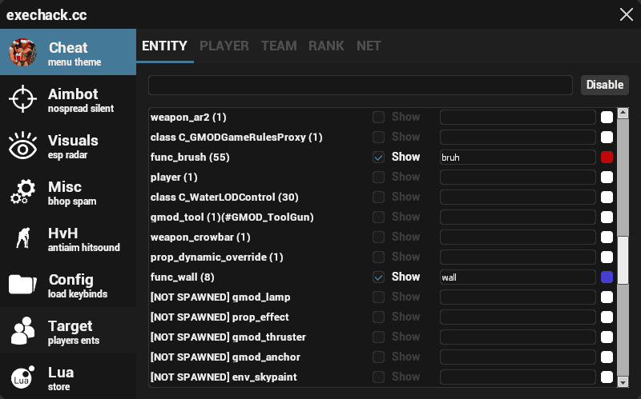Uncheck Show for func_wall entity
Viewport: 641px width, 399px height.
(379, 277)
